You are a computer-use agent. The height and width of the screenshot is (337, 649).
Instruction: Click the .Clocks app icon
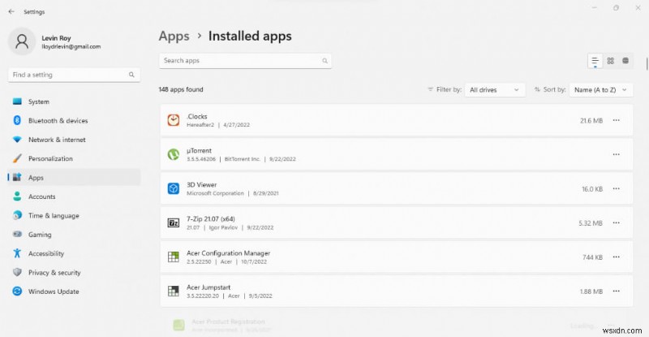click(x=174, y=120)
